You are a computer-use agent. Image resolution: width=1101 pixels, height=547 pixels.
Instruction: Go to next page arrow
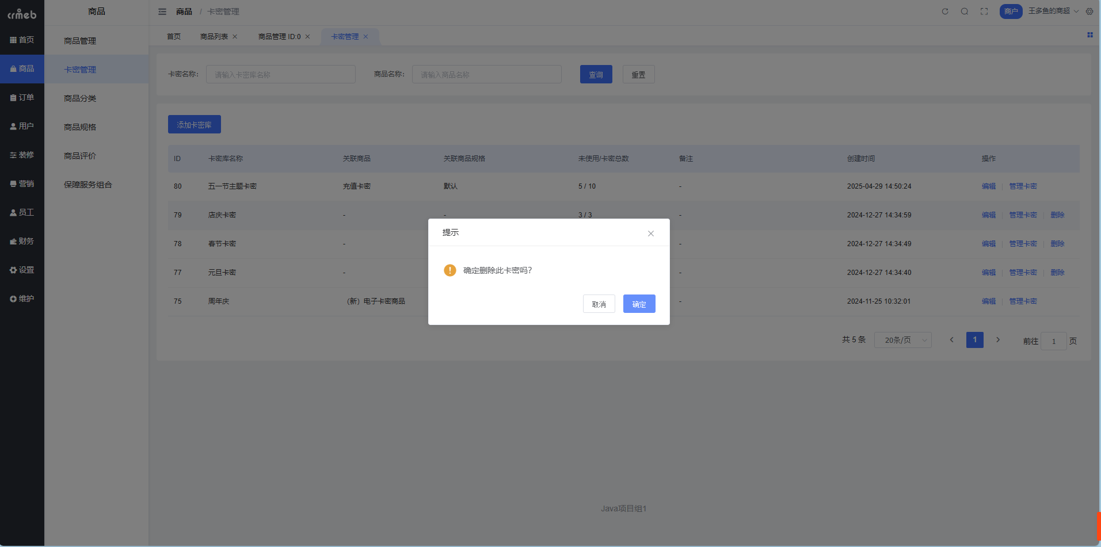click(x=998, y=340)
